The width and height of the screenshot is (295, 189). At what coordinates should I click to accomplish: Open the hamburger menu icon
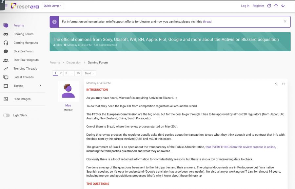tap(6, 6)
